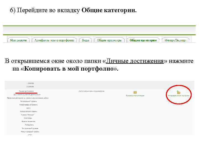Click the Доступно для всех пользователей text
199x149 pixels.
pos(91,91)
